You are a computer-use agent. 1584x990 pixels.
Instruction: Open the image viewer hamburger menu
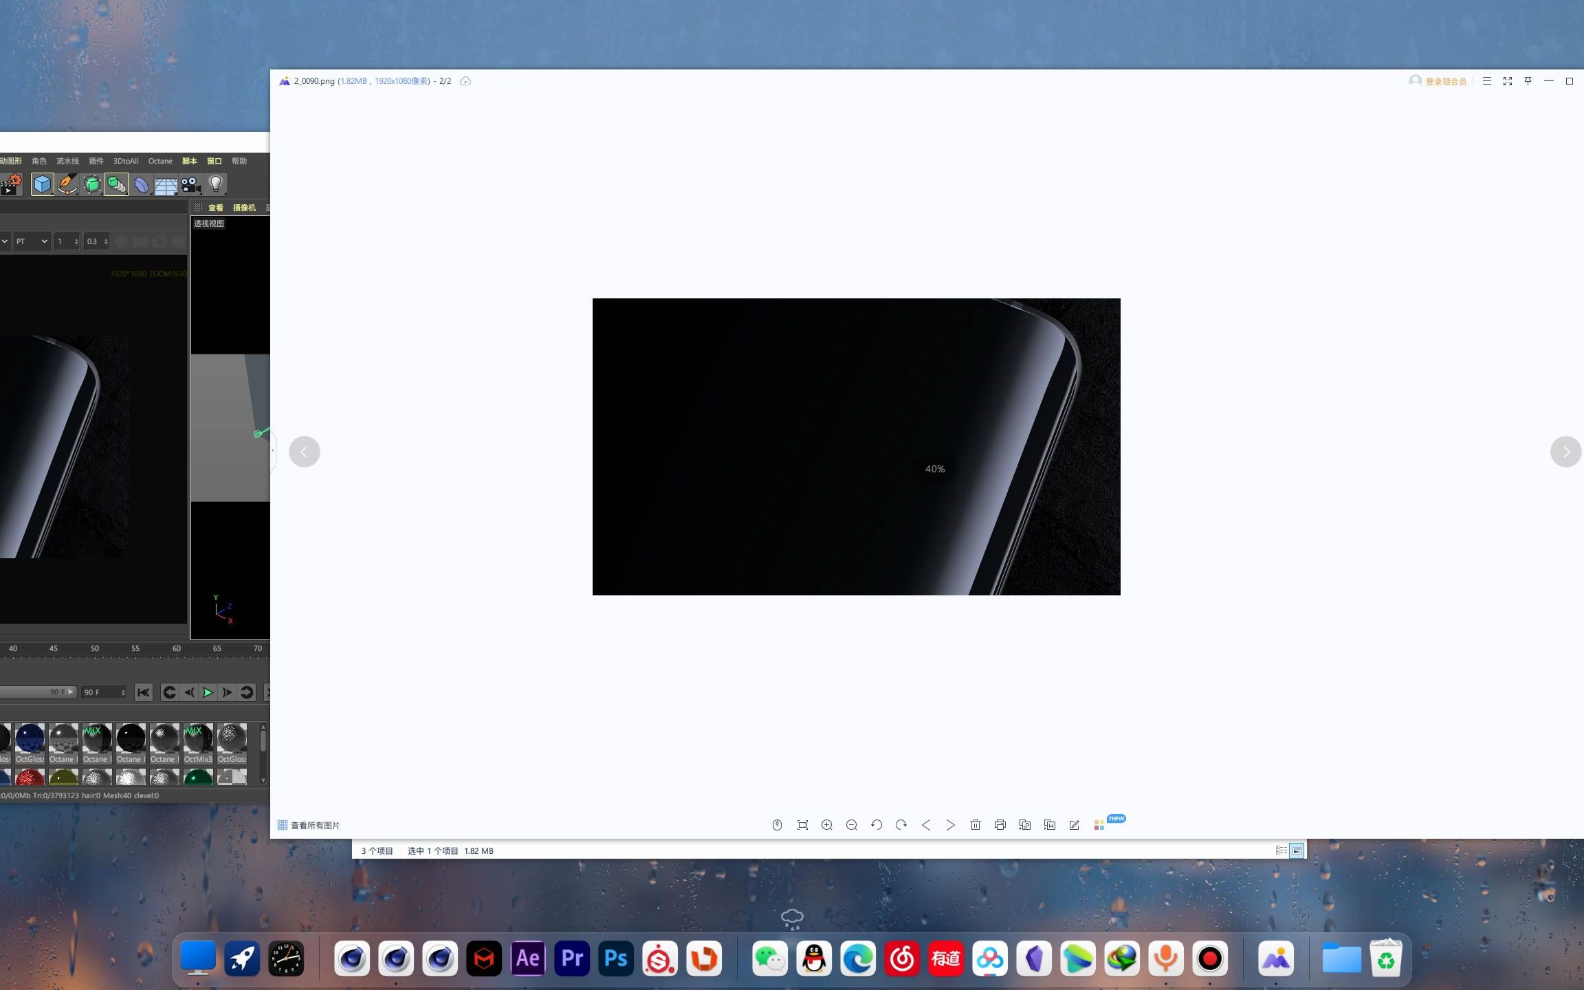1486,81
